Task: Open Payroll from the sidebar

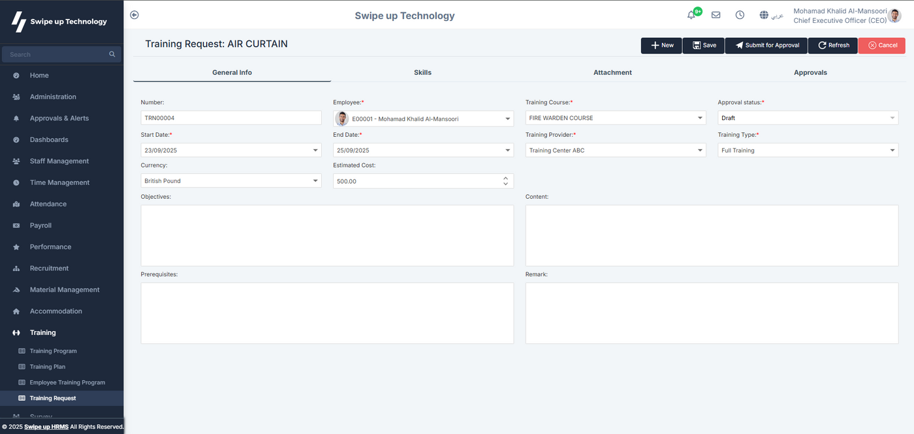Action: click(x=40, y=225)
